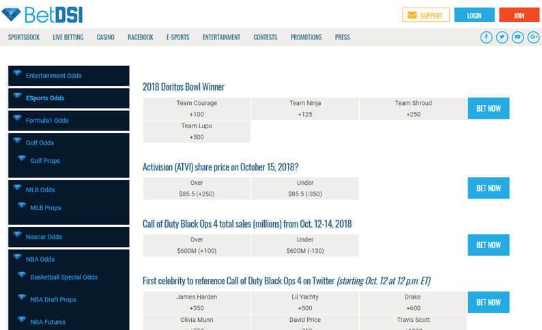
Task: Bet Now on Activision share price
Action: click(x=489, y=188)
